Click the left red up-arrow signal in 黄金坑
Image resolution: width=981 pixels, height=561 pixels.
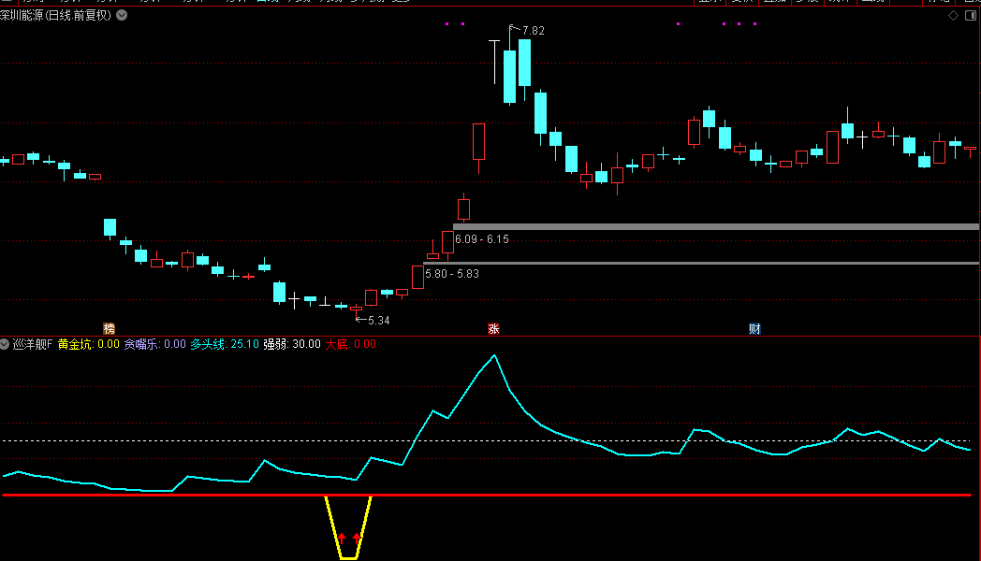[x=342, y=538]
